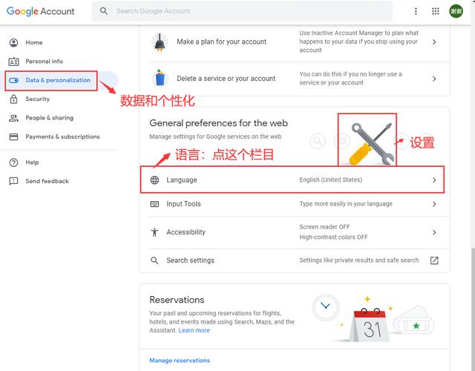This screenshot has width=475, height=371.
Task: Open Make a plan for your account
Action: (221, 42)
